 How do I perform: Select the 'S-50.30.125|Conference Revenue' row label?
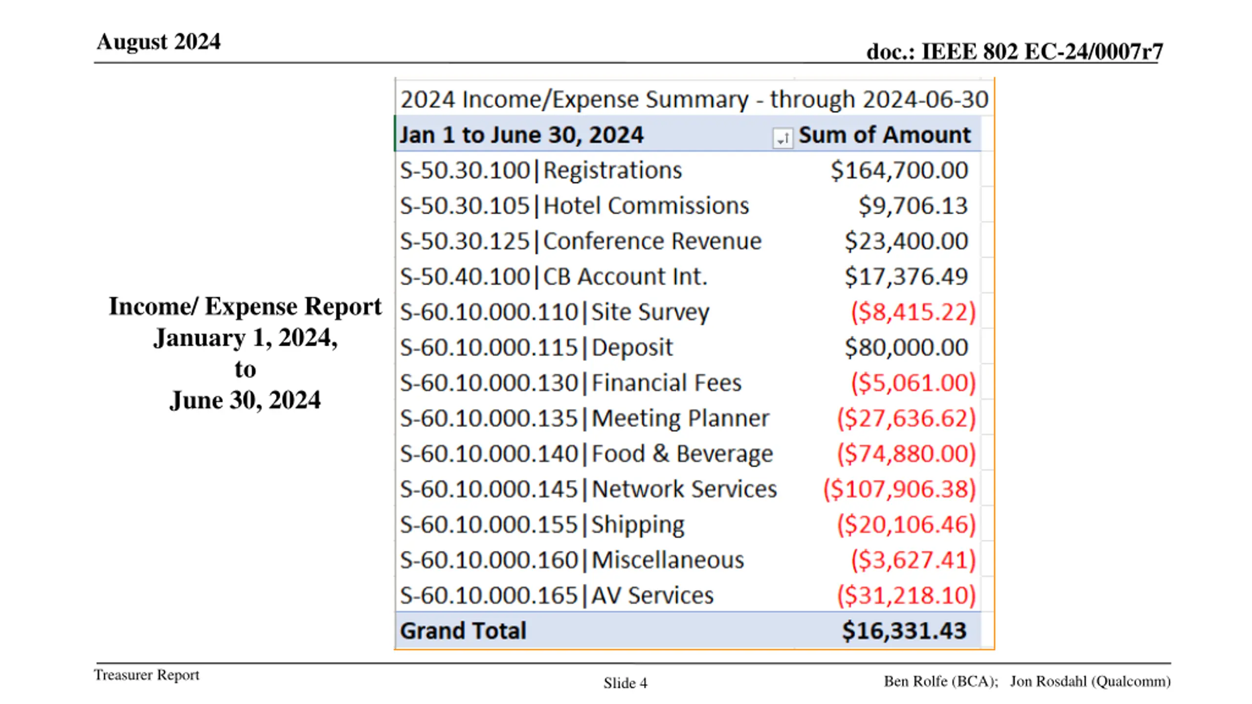click(581, 242)
